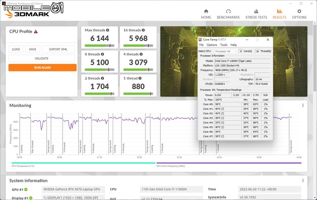Click the 1-thread score 880
317x200 pixels.
(x=138, y=86)
